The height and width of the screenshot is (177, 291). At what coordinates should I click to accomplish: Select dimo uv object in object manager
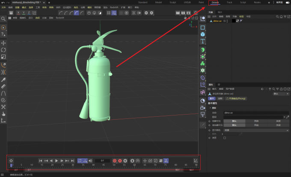tap(217, 21)
